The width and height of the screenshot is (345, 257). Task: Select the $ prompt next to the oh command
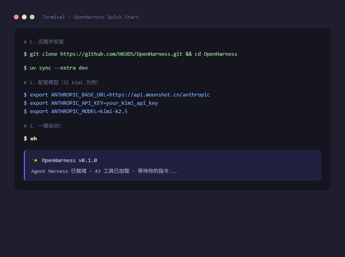[x=25, y=138]
